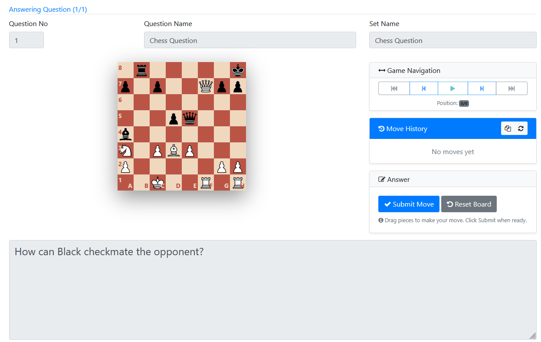Submit the move
541x342 pixels.
tap(409, 204)
